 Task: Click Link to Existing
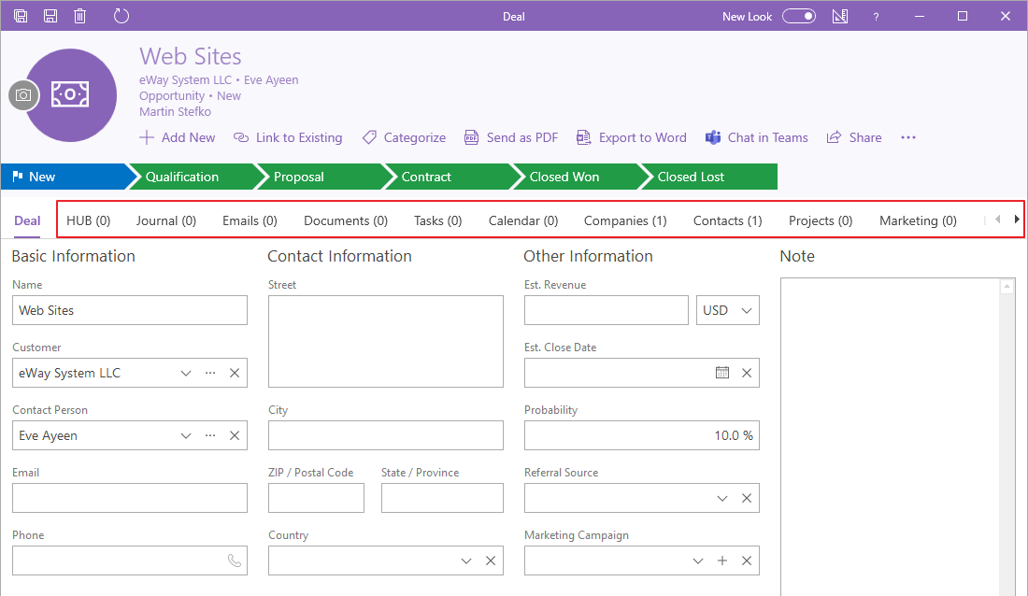[x=288, y=137]
